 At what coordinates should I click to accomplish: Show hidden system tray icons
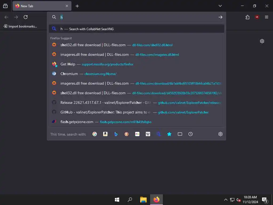(226, 200)
